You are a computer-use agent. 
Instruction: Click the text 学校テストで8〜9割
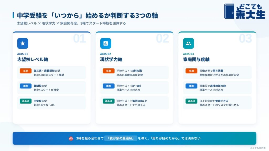coord(129,86)
